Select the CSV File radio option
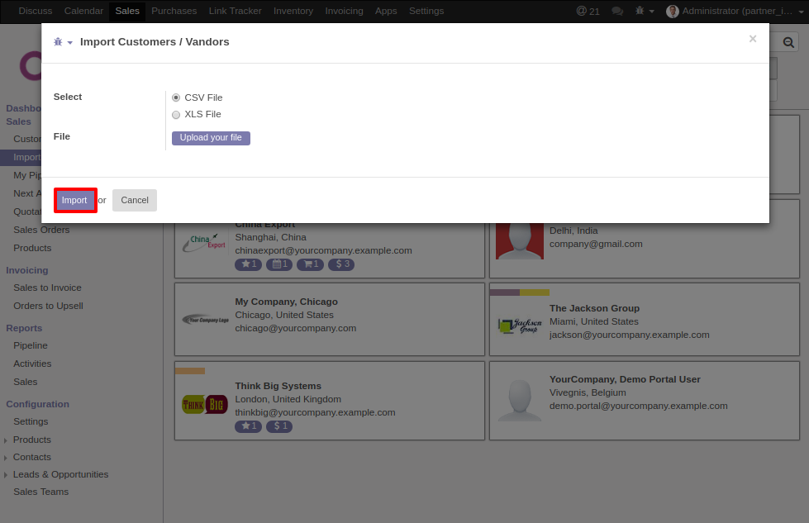The width and height of the screenshot is (809, 523). click(176, 97)
